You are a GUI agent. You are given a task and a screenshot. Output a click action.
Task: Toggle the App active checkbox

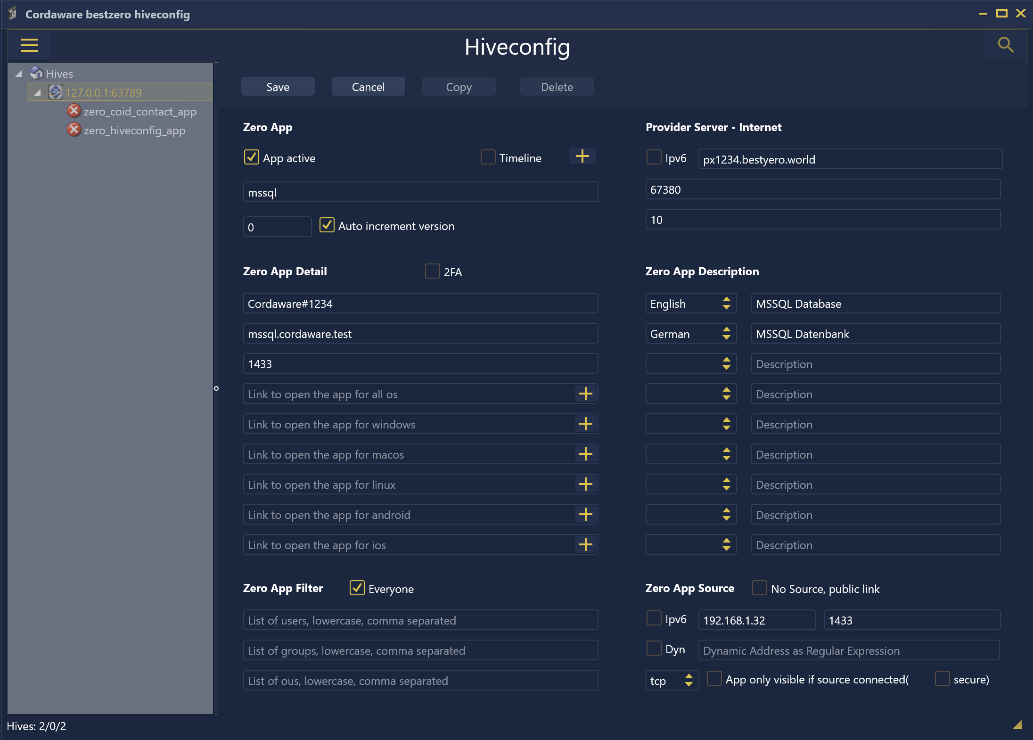pyautogui.click(x=252, y=158)
